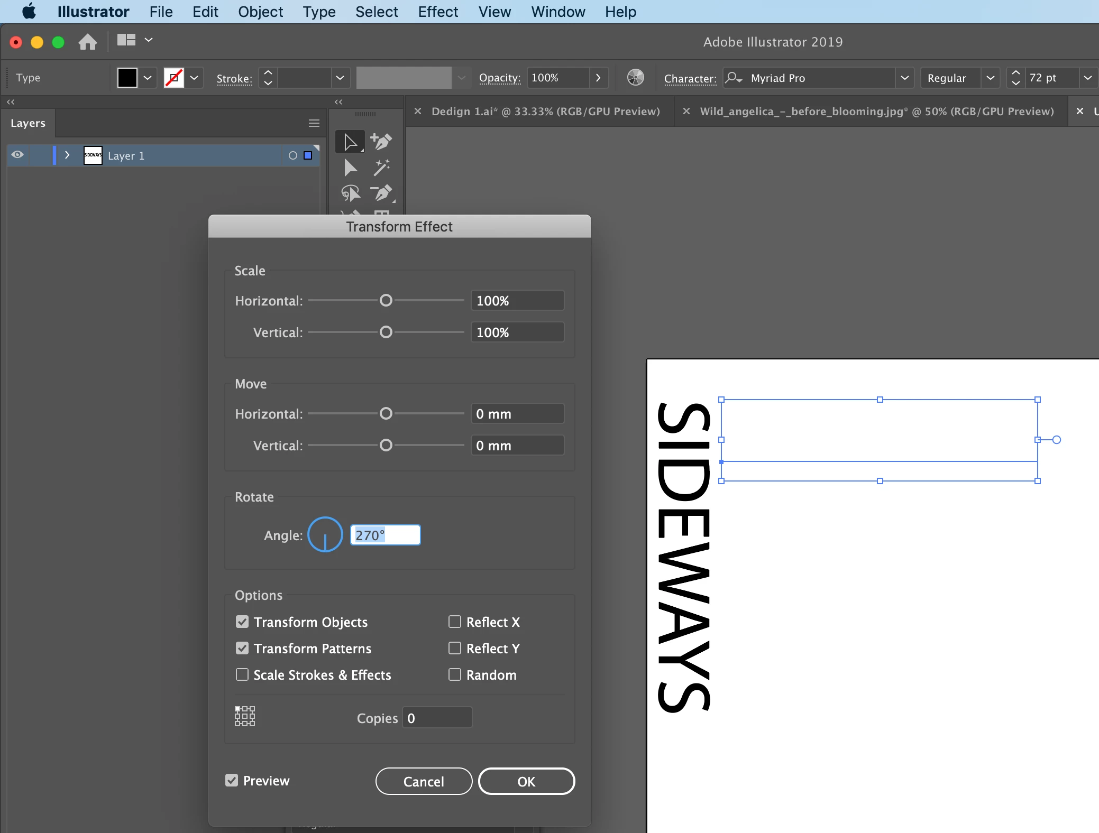Choose the Magic Wand tool
This screenshot has height=833, width=1099.
381,168
